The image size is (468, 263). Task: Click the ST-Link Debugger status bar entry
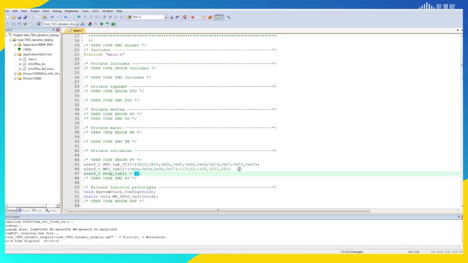pyautogui.click(x=352, y=252)
